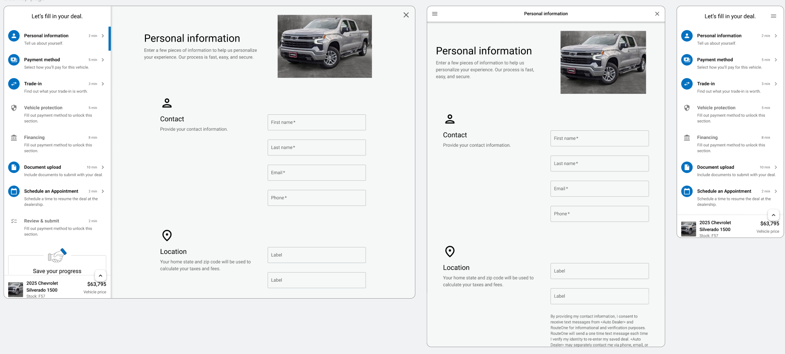
Task: Click Contact person outline icon in desktop form
Action: tap(167, 103)
